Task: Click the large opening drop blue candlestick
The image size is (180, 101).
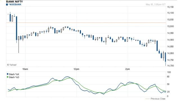Action: [x=17, y=28]
